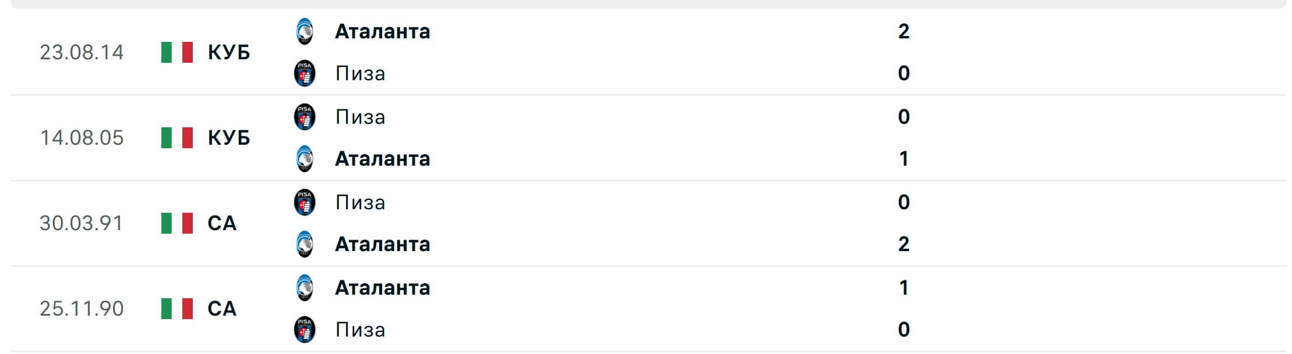Screen dimensions: 1292x354
Task: Open СА competition label for 30.03.91
Action: click(222, 223)
